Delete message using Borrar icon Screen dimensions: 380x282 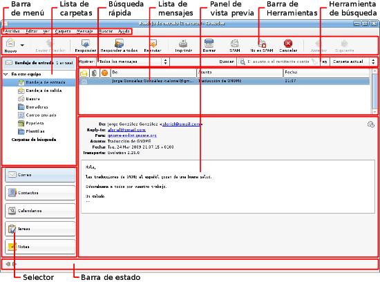209,44
